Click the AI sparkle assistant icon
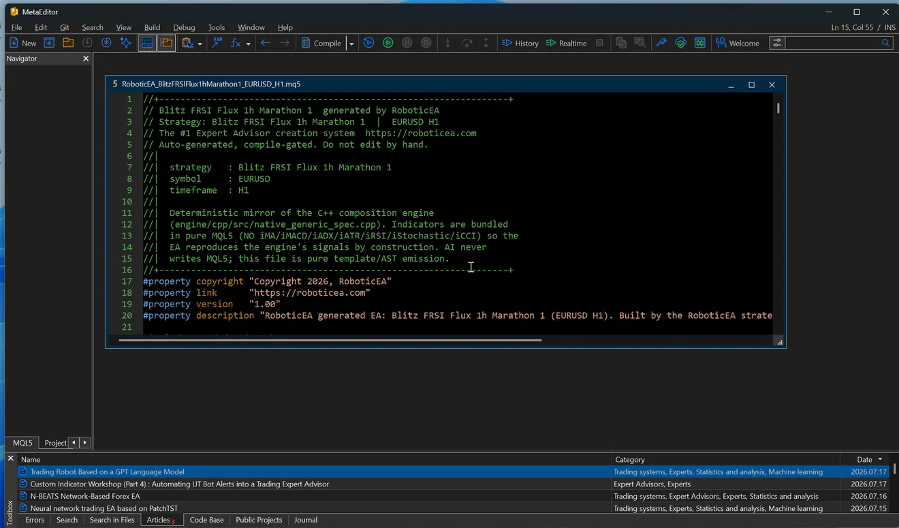The image size is (899, 528). (x=125, y=43)
